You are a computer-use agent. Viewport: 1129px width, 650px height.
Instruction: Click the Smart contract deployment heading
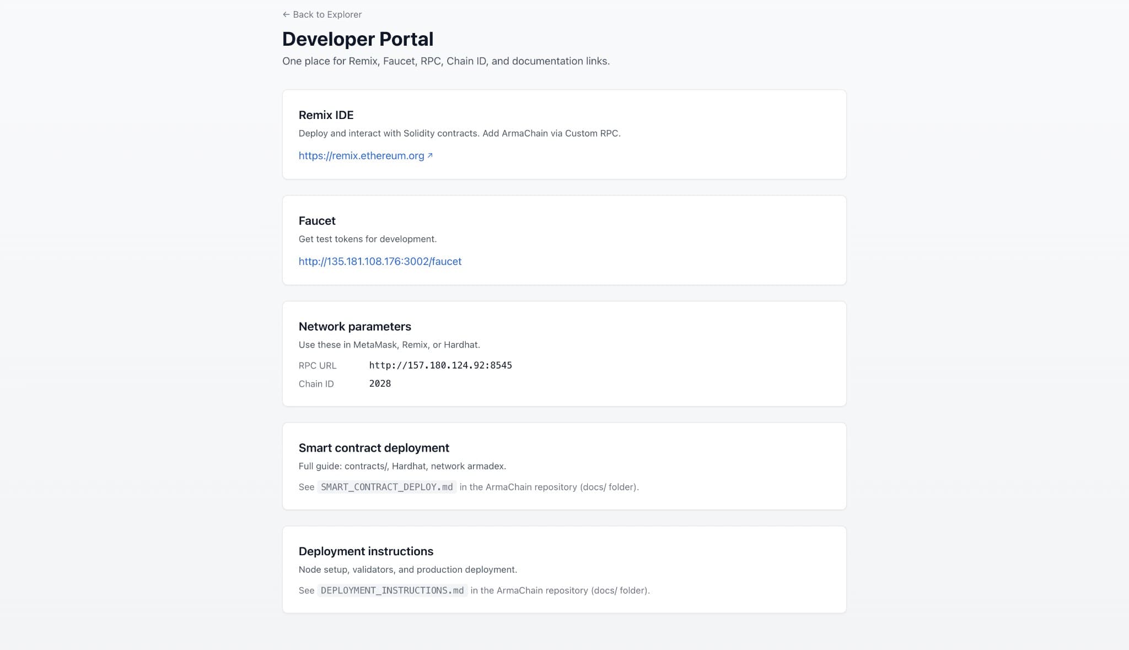(x=374, y=448)
